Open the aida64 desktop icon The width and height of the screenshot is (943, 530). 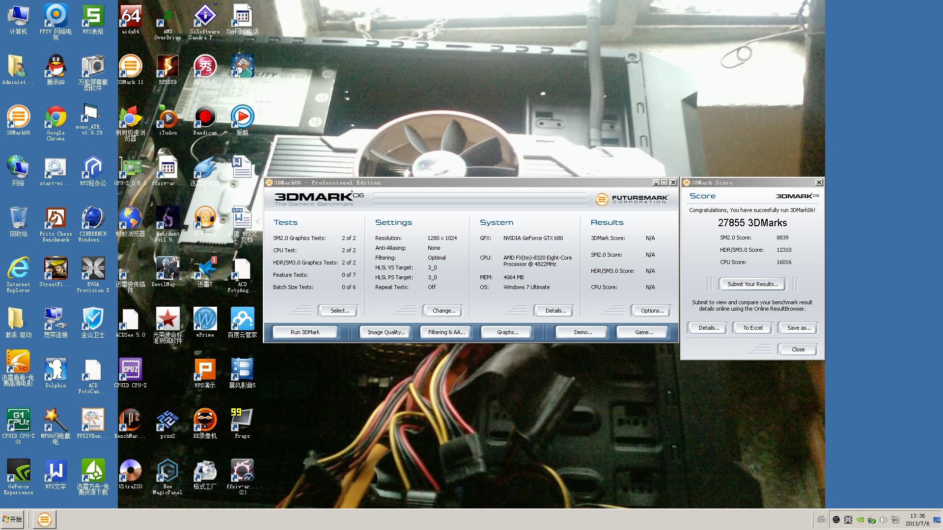130,20
